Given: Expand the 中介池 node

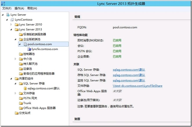Looking at the screenshot, I should coord(15,59).
